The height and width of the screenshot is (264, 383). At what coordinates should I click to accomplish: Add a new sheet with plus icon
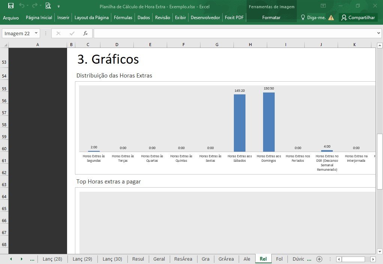319,259
